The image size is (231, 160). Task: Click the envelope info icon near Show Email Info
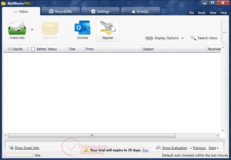(x=11, y=148)
